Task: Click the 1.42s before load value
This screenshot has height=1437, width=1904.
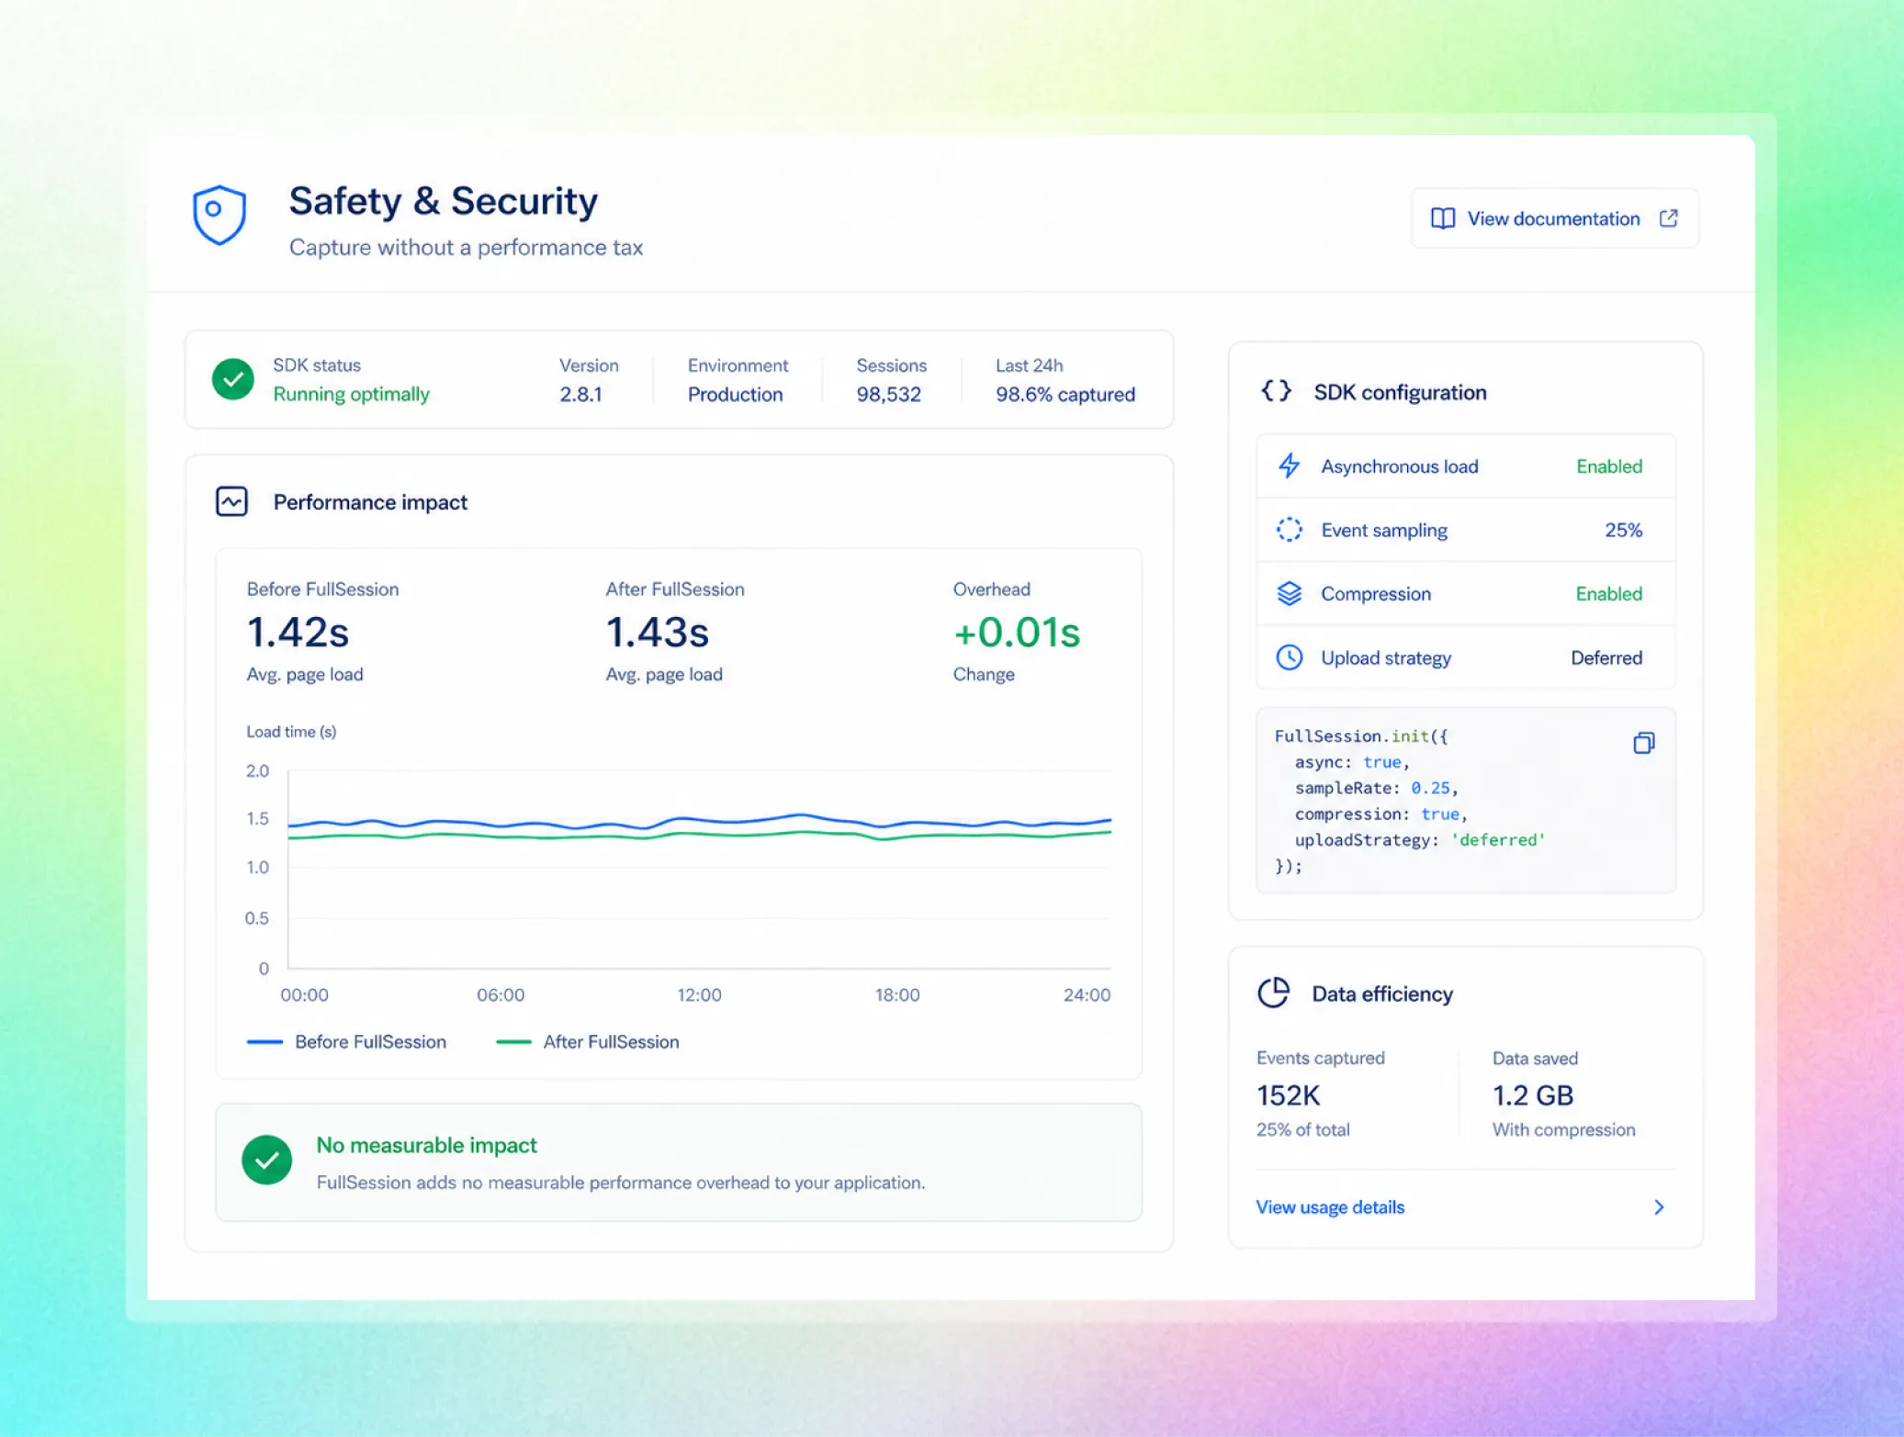Action: tap(298, 632)
